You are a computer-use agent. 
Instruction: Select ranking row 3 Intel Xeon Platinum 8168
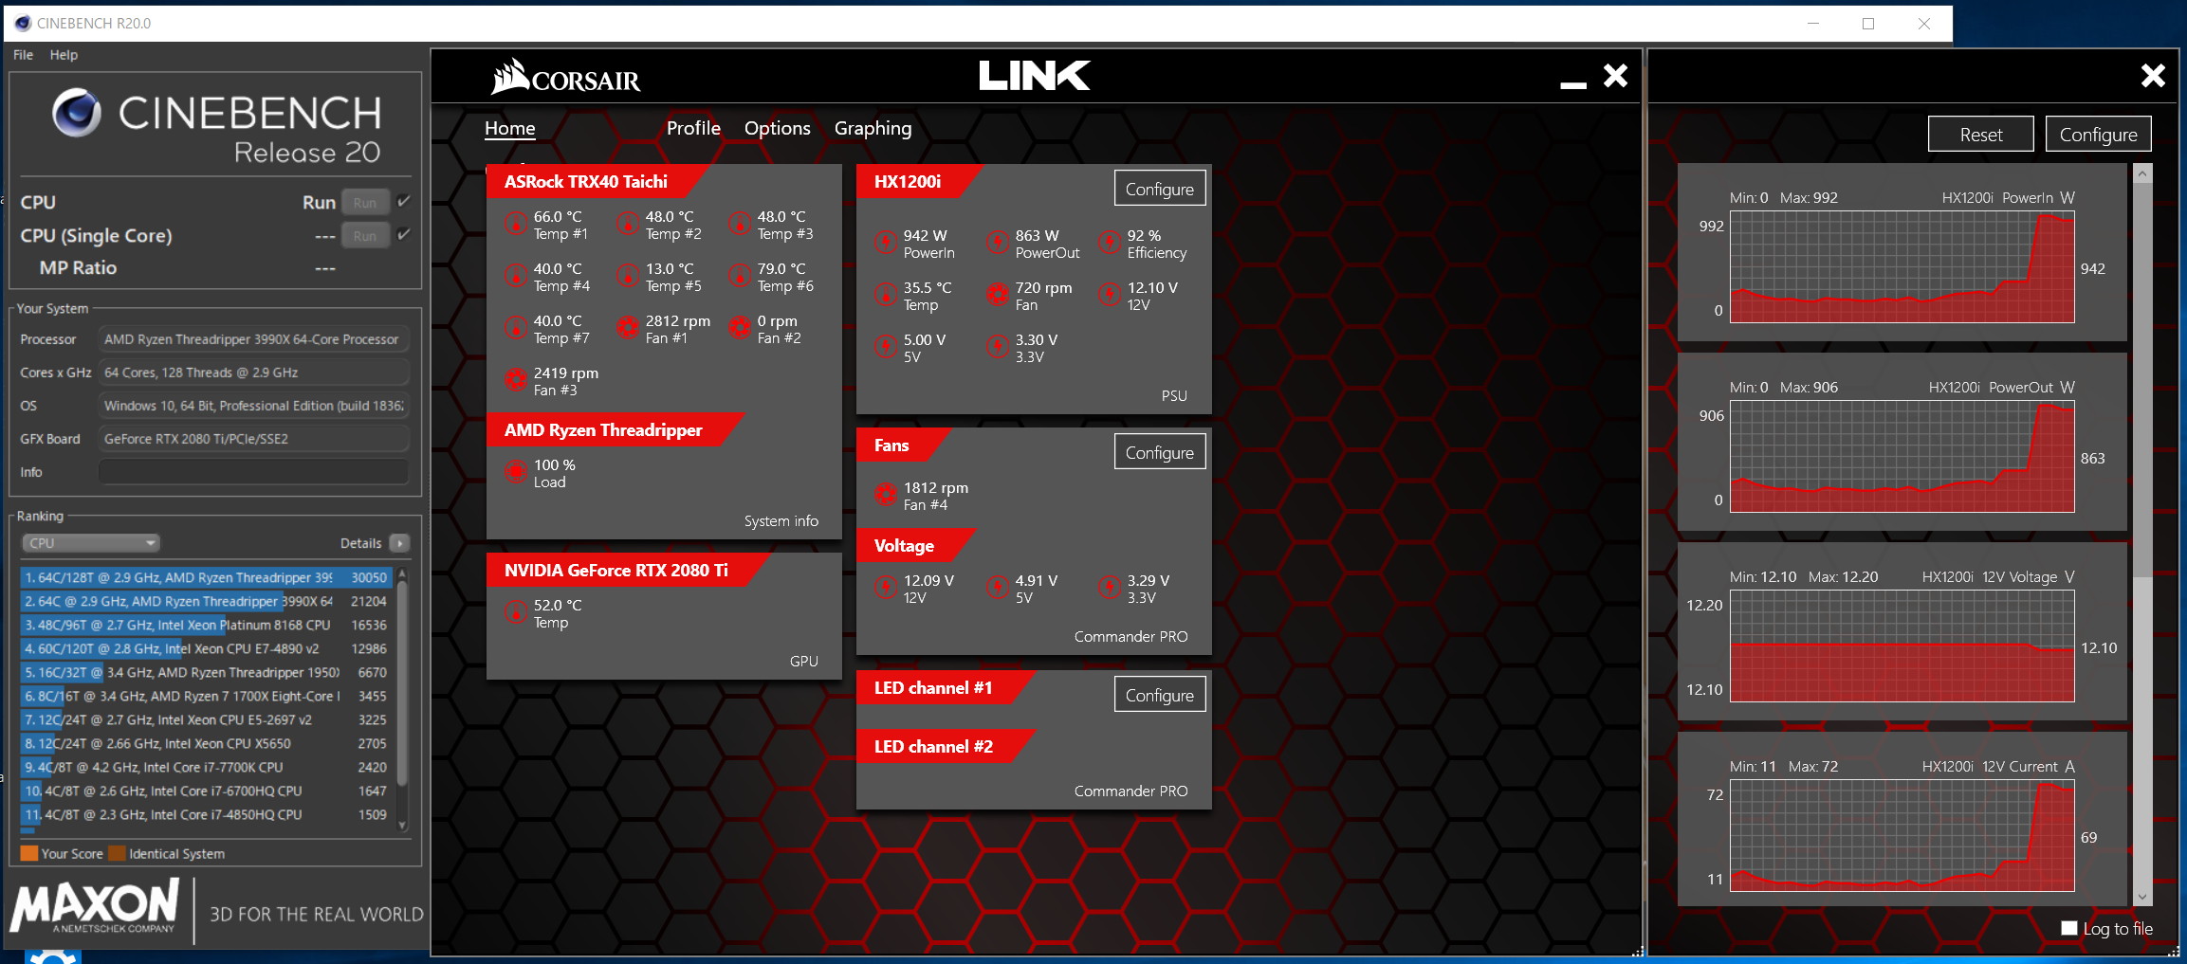(x=205, y=625)
